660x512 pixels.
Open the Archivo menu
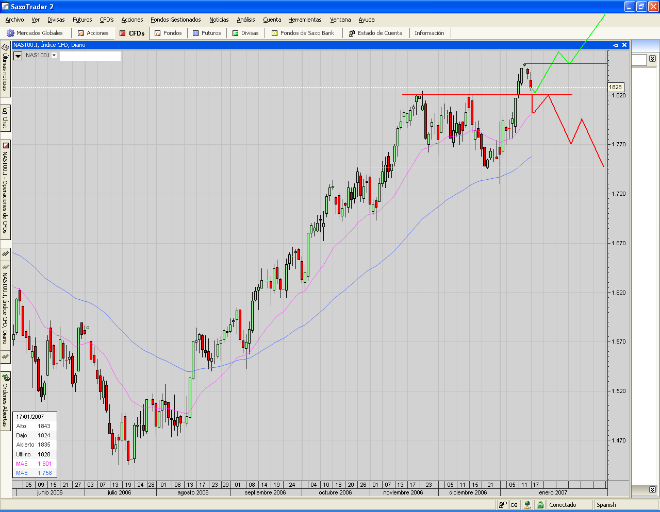(x=14, y=20)
